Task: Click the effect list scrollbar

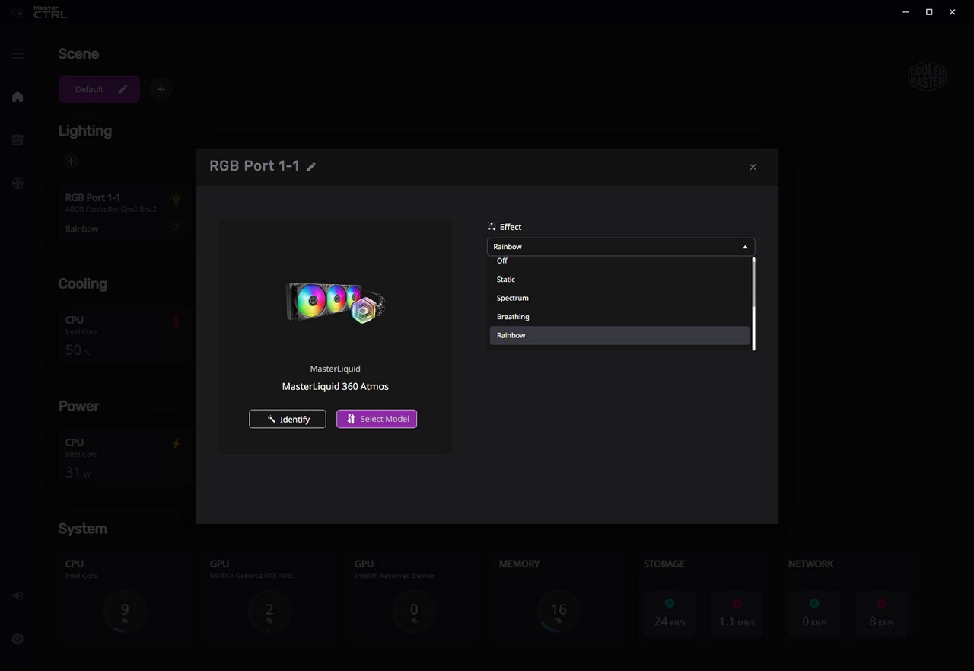Action: click(x=753, y=304)
